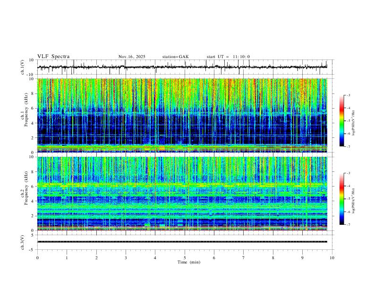Click the "-3" tick on ch.1 colorbar
The width and height of the screenshot is (374, 289).
348,95
